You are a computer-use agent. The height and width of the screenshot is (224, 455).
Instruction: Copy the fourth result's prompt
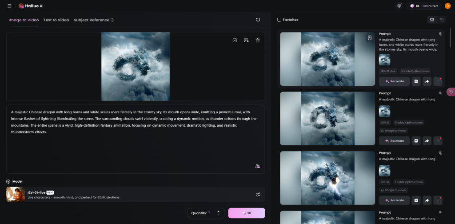[440, 212]
